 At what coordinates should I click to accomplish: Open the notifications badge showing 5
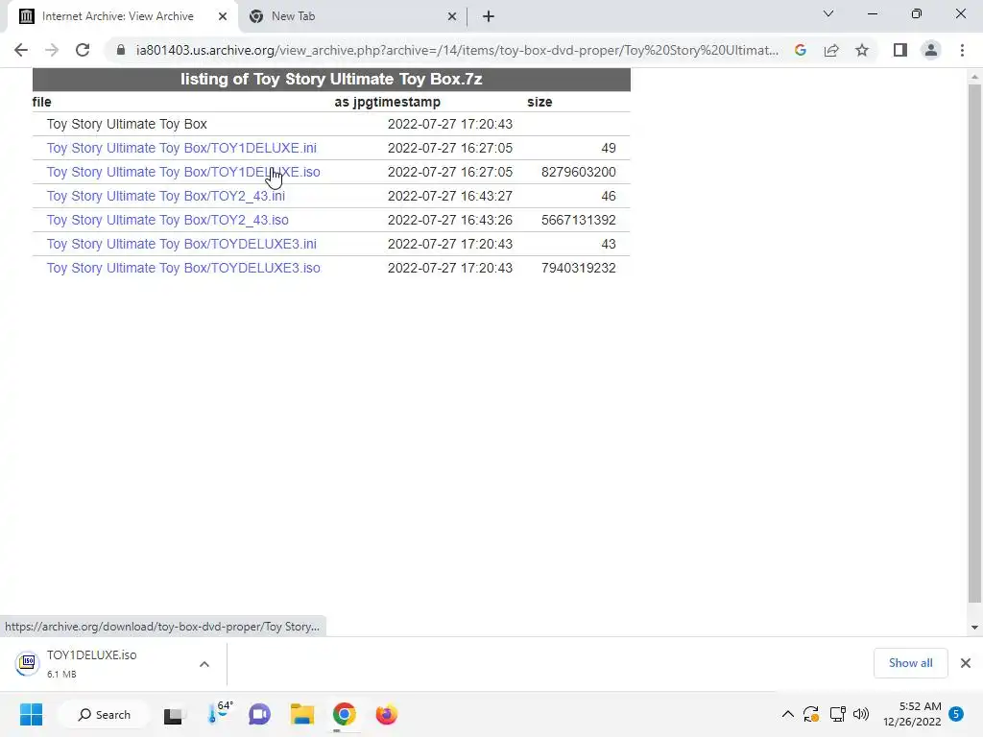956,714
